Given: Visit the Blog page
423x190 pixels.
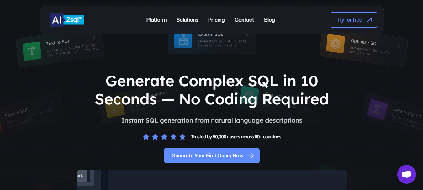Looking at the screenshot, I should [x=269, y=20].
